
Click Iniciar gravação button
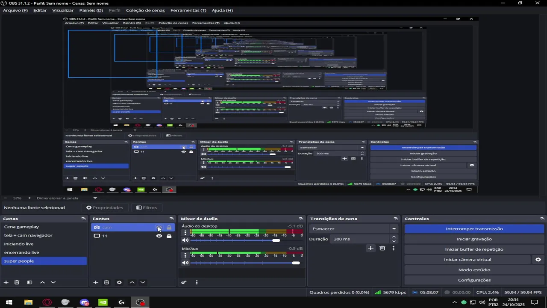click(474, 239)
